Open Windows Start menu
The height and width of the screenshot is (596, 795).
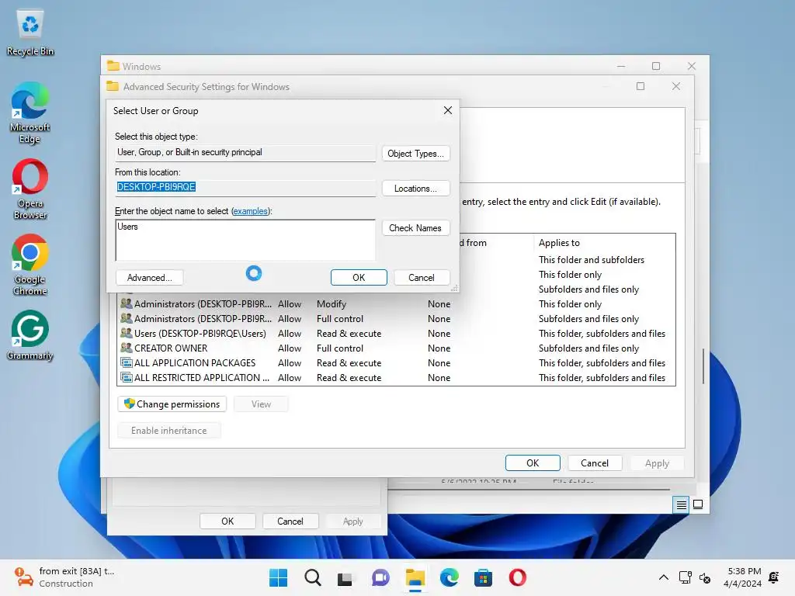[278, 577]
